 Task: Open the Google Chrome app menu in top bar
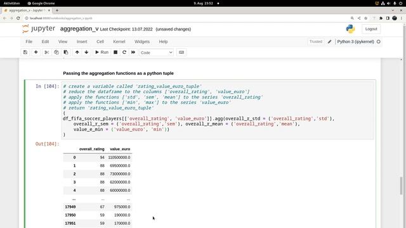click(x=41, y=3)
